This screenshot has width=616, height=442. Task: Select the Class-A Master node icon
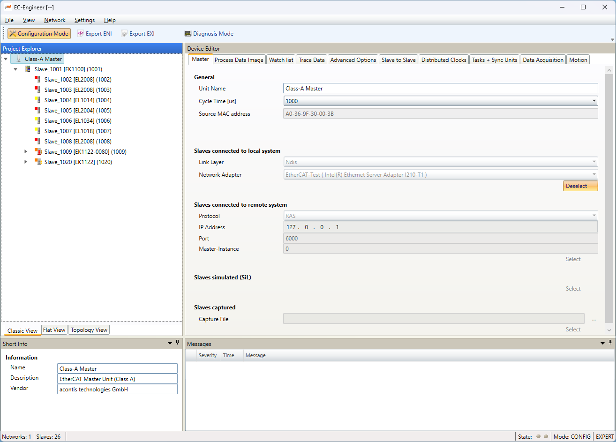click(x=19, y=59)
